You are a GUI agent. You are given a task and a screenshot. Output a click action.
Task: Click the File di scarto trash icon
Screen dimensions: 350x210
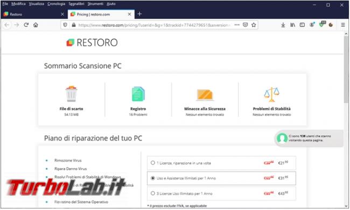pyautogui.click(x=71, y=94)
